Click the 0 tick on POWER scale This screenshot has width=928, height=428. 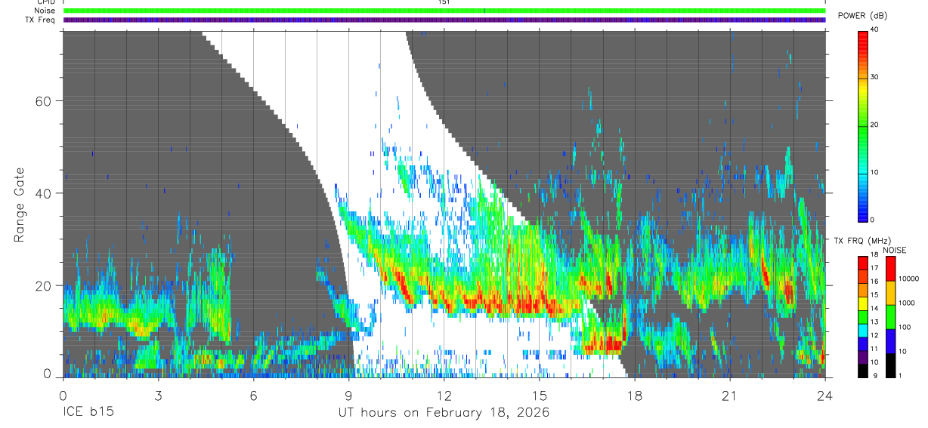tap(873, 220)
